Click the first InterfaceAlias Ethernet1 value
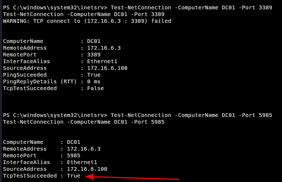This screenshot has width=282, height=182. (x=102, y=61)
